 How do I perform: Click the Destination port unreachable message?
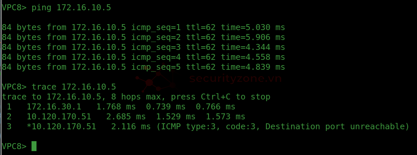coord(335,127)
